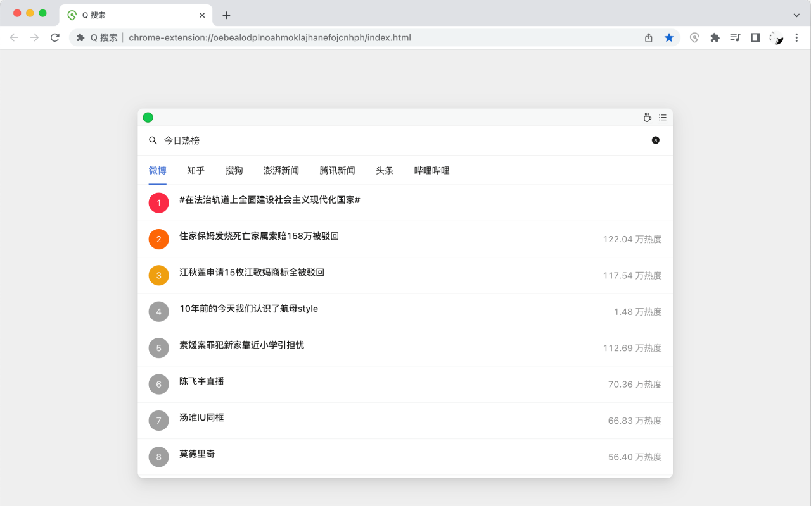
Task: Click the coffee cup donate icon
Action: tap(647, 118)
